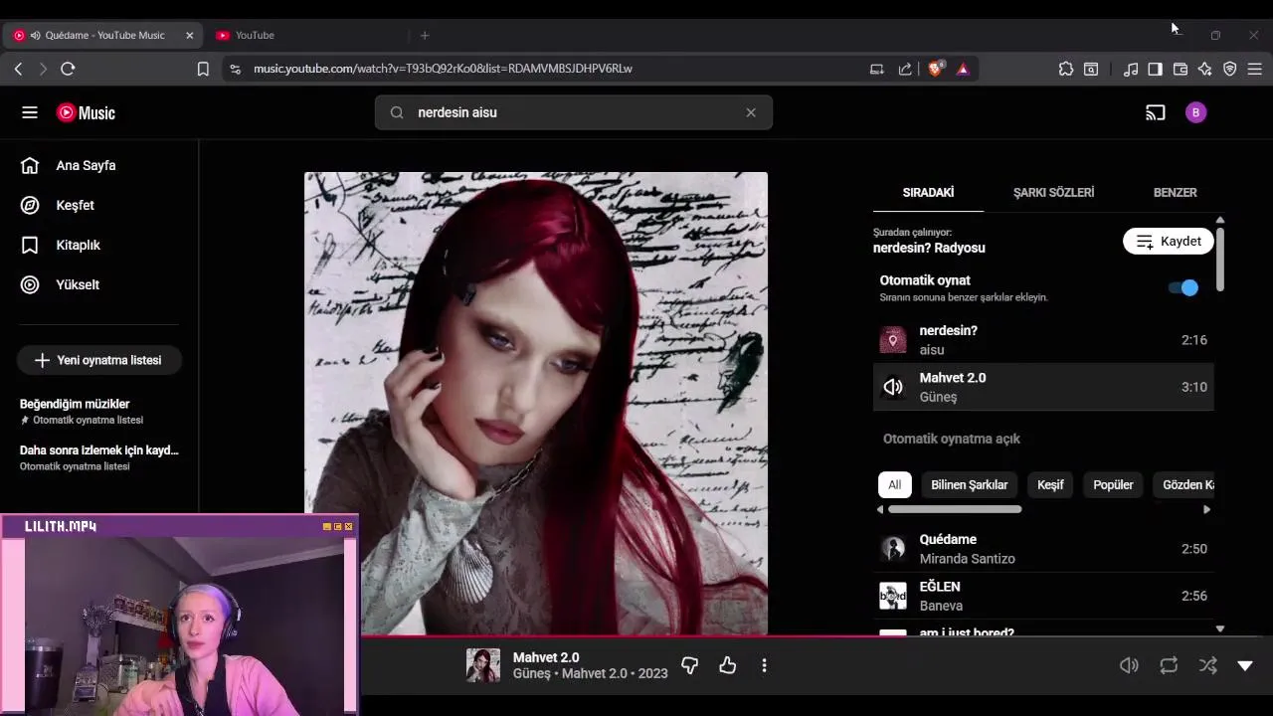The image size is (1273, 716).
Task: Open Brave VPN shield icon
Action: point(1230,69)
